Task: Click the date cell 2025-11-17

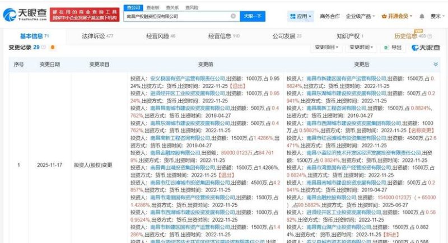Action: [49, 165]
